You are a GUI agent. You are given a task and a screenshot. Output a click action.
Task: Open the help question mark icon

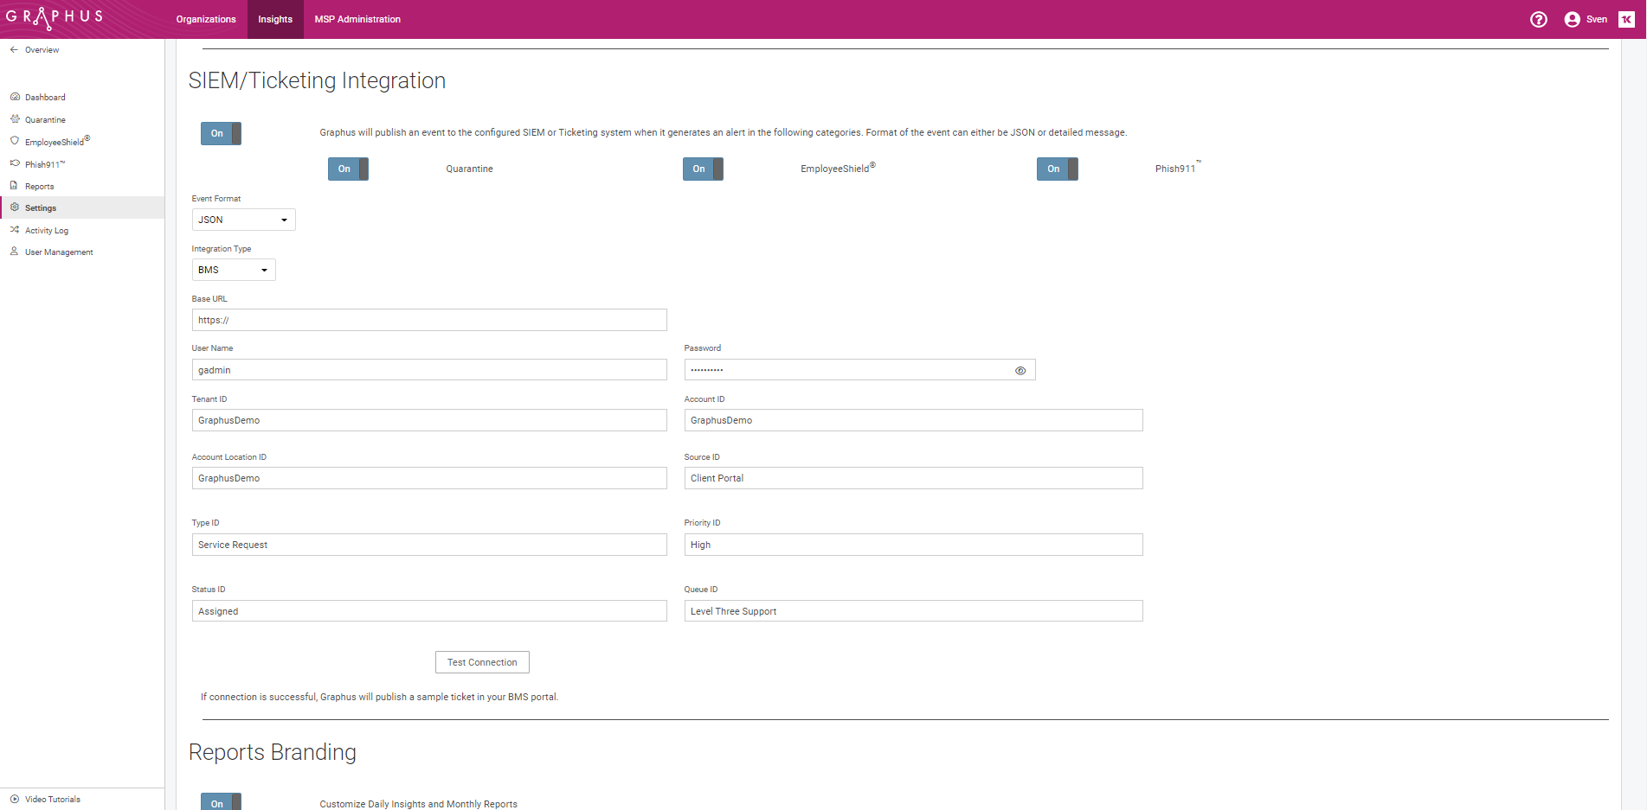click(x=1539, y=19)
